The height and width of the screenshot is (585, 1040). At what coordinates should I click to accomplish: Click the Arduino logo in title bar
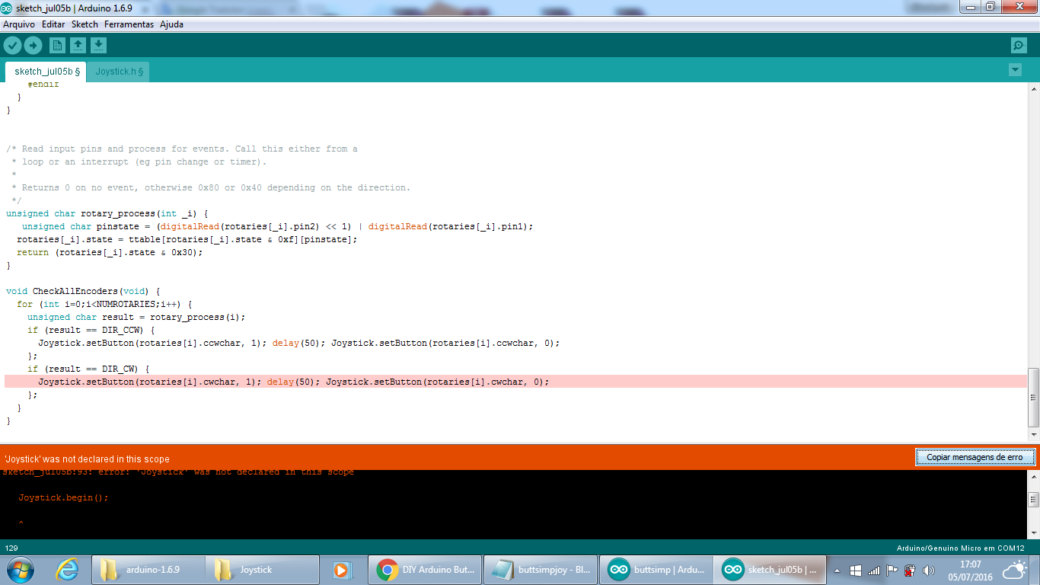pyautogui.click(x=7, y=8)
